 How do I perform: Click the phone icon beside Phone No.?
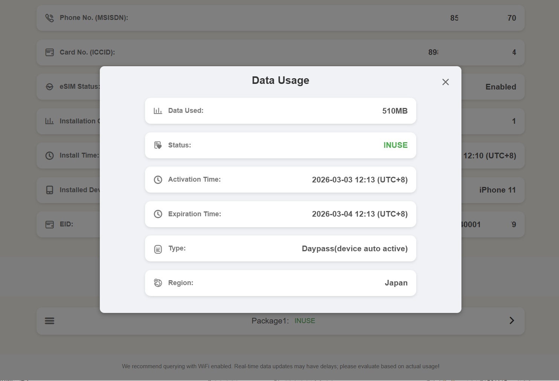click(x=49, y=18)
